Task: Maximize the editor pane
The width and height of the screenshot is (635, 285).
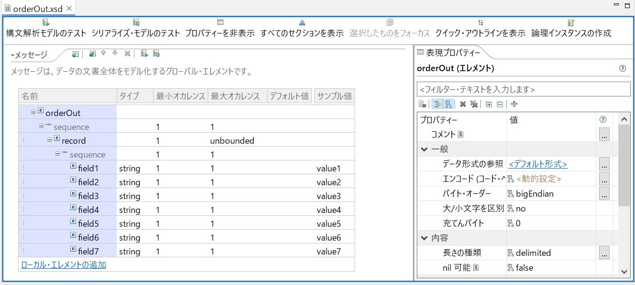Action: pyautogui.click(x=627, y=5)
